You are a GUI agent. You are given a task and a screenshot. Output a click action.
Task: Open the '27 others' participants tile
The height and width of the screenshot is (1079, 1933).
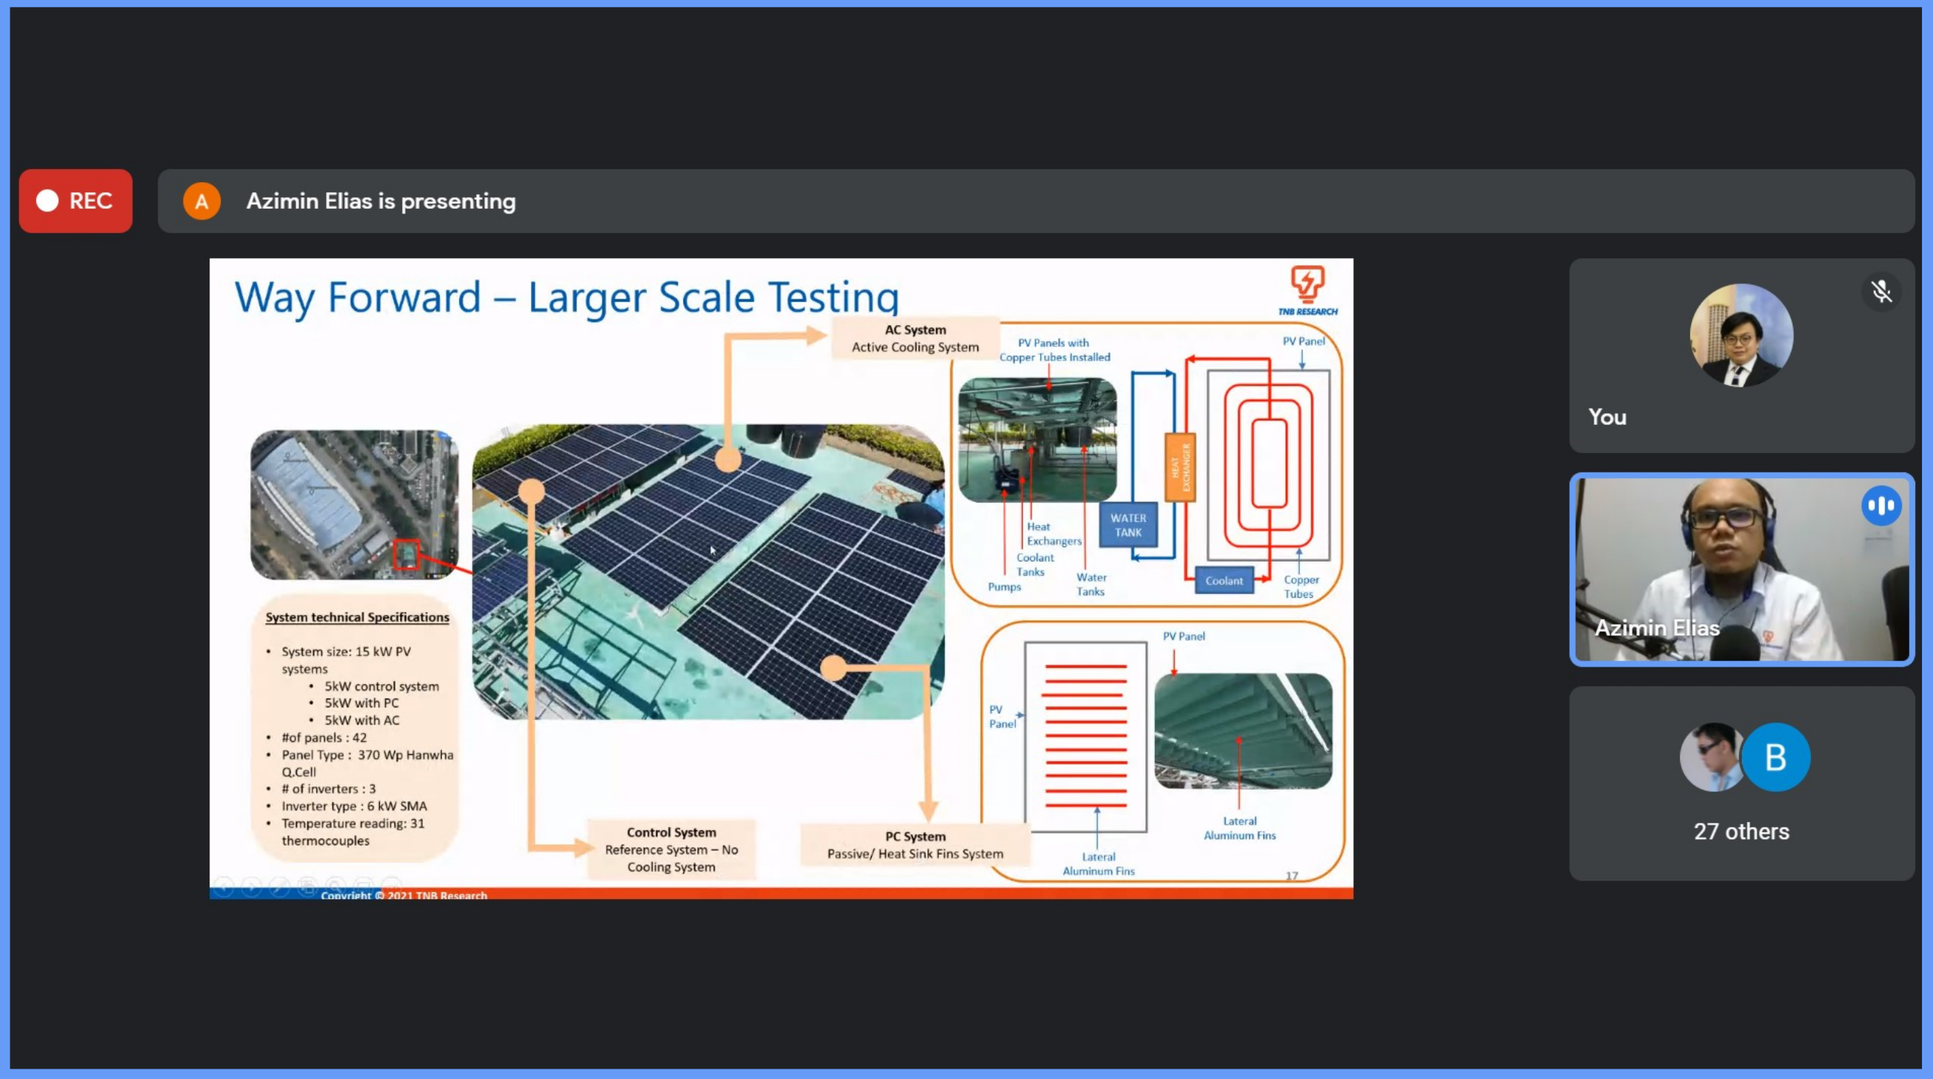(x=1741, y=831)
